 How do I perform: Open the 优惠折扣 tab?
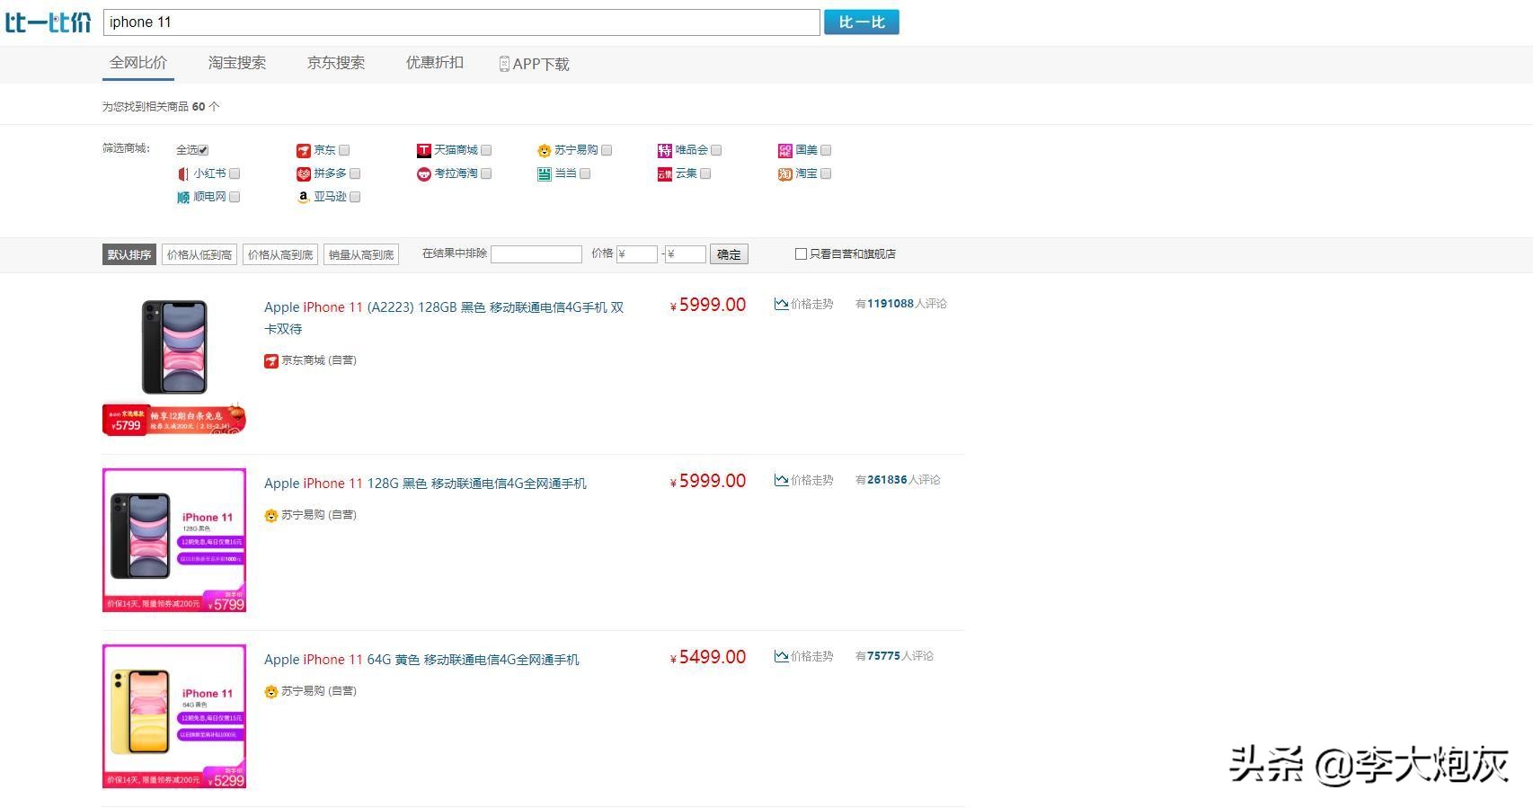(x=435, y=63)
